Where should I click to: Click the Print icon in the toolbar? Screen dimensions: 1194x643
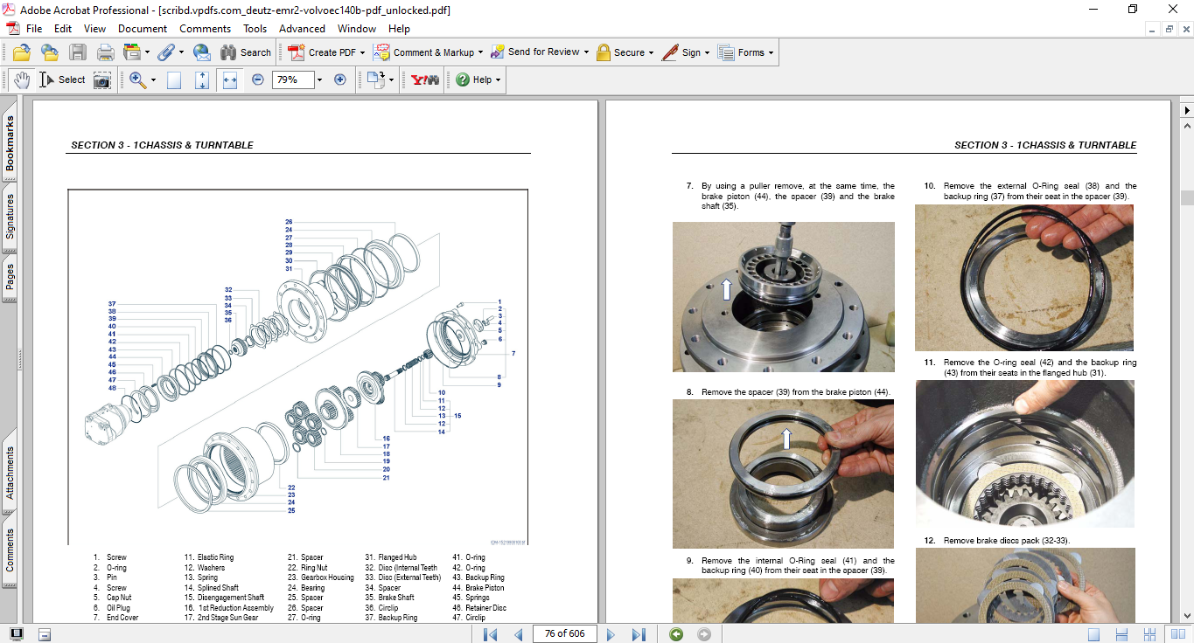(x=106, y=52)
